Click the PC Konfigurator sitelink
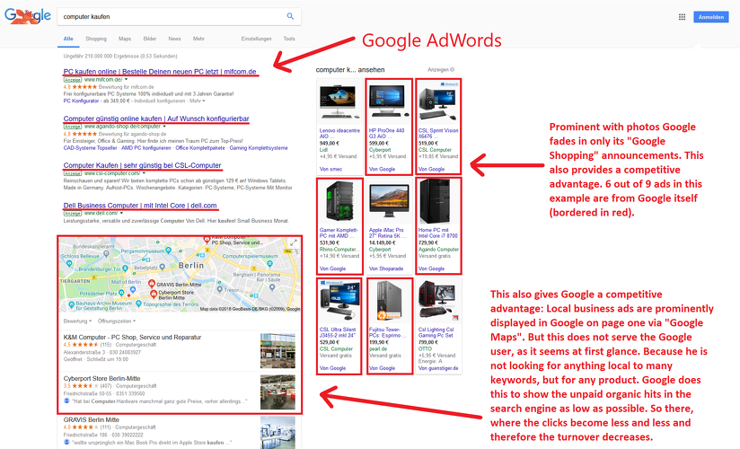The image size is (740, 449). tap(81, 101)
